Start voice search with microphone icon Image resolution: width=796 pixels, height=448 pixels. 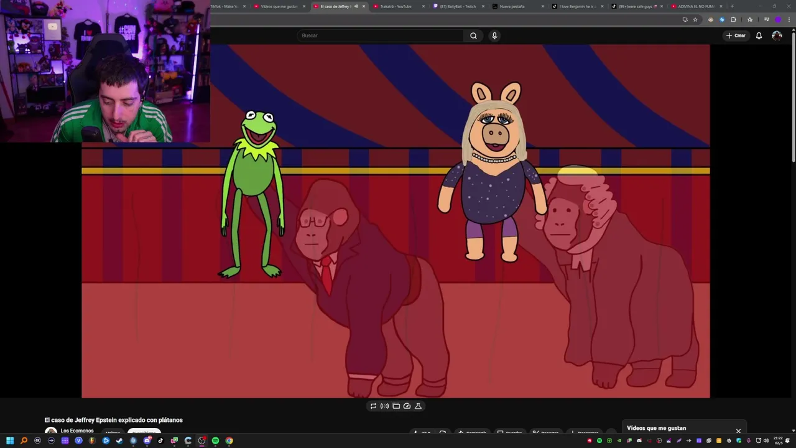[x=494, y=35]
